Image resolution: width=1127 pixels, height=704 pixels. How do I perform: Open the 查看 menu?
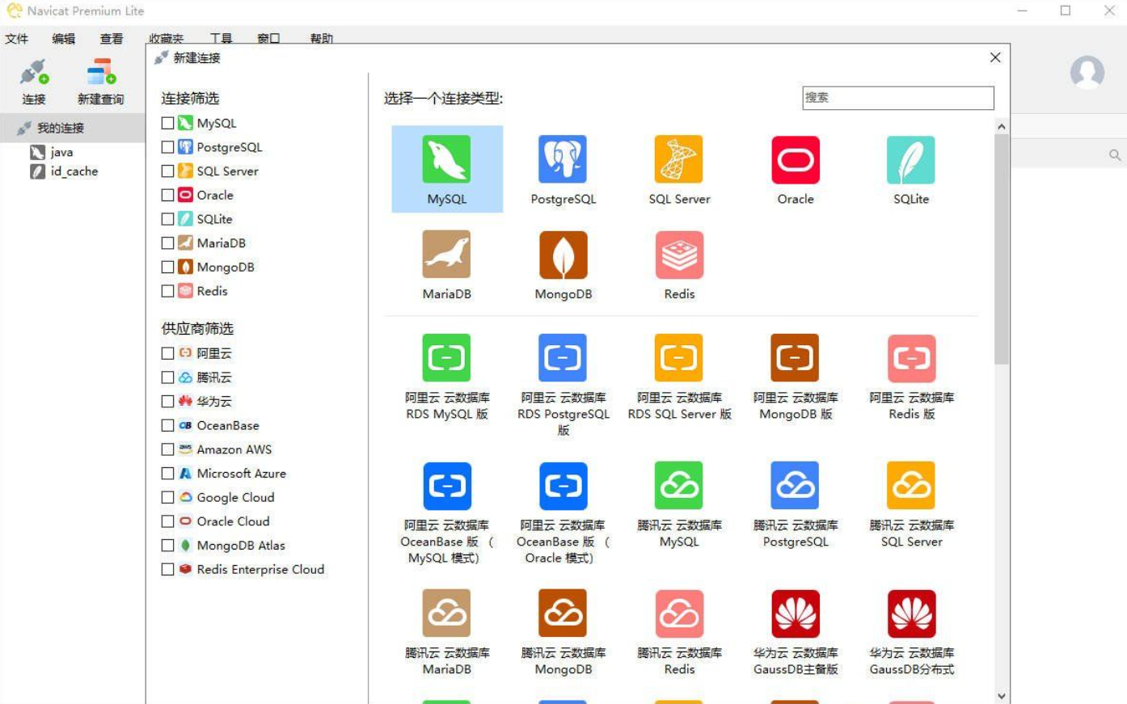point(112,38)
